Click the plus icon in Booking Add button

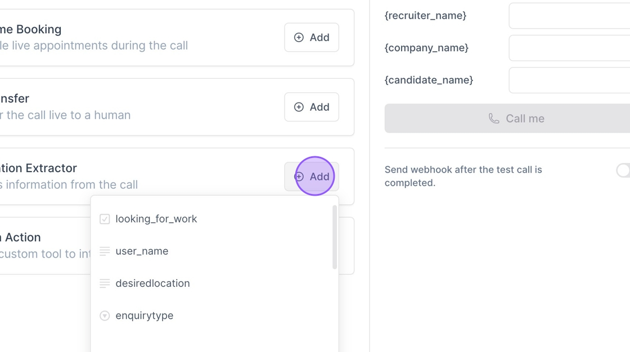click(x=299, y=37)
